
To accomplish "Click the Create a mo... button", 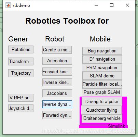I will [x=57, y=50].
